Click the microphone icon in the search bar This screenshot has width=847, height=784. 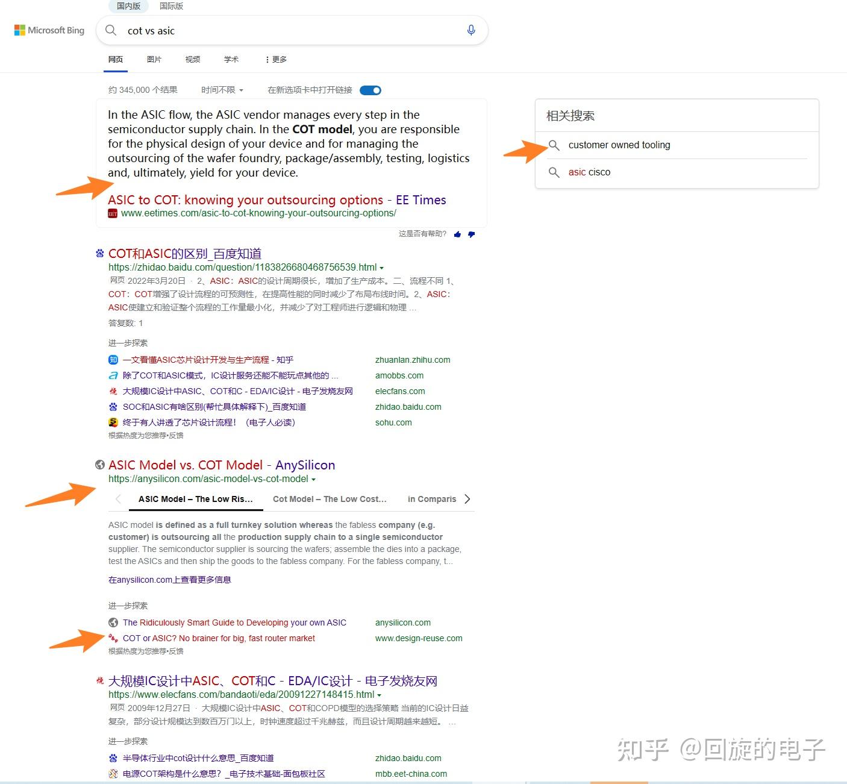point(471,30)
